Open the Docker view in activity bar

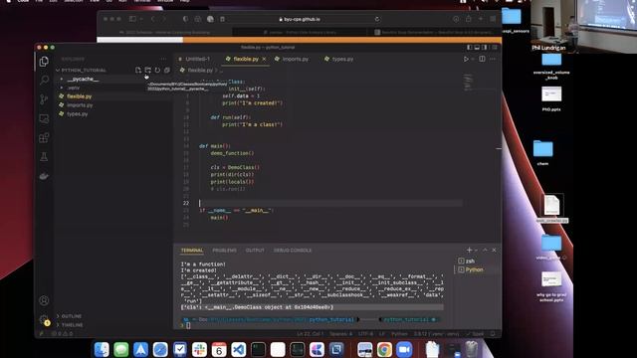(x=44, y=176)
